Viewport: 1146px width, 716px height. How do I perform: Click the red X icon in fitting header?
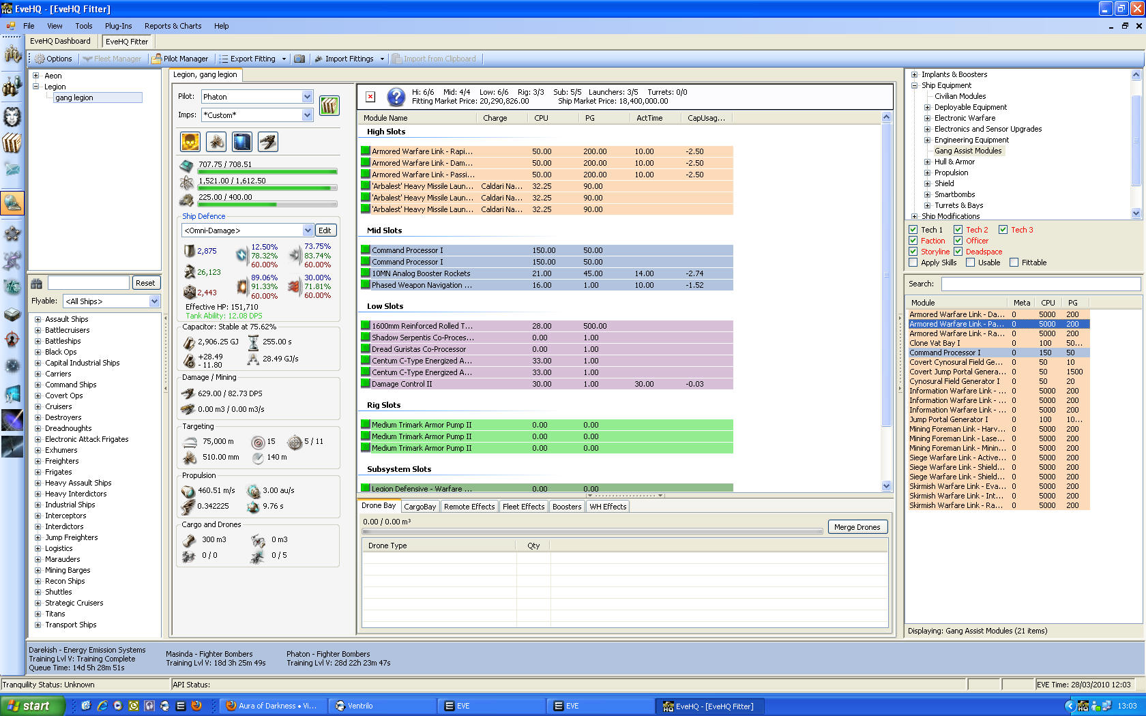[370, 97]
